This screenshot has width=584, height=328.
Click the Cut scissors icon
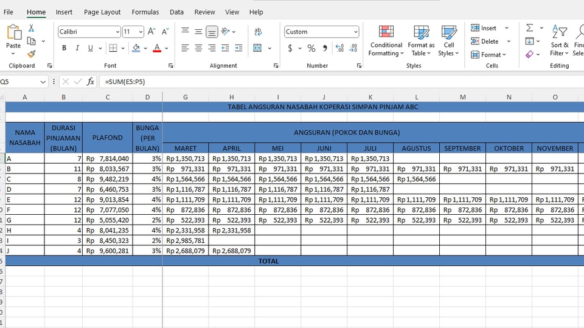pyautogui.click(x=31, y=28)
